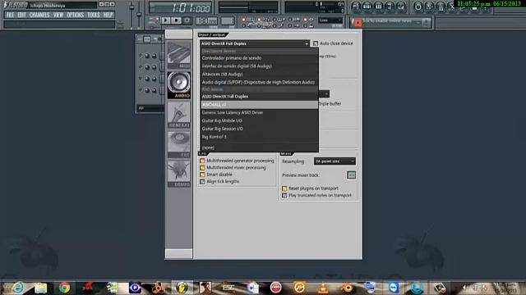Open the TOOLS menu

(x=93, y=15)
